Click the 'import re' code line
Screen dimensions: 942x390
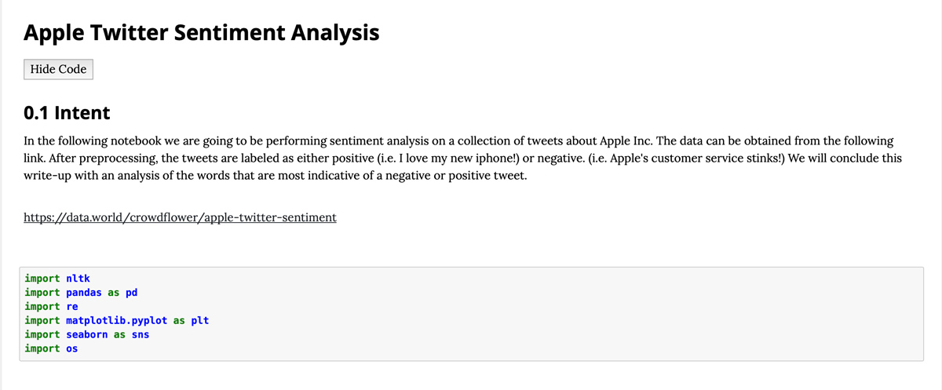(51, 307)
